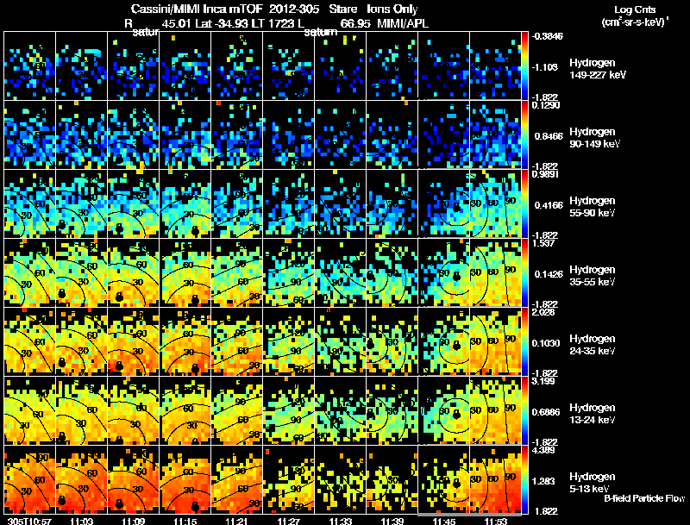This screenshot has width=690, height=525.
Task: Click the Saturn marker in 5-13 keV 11:09 panel
Action: 119,503
